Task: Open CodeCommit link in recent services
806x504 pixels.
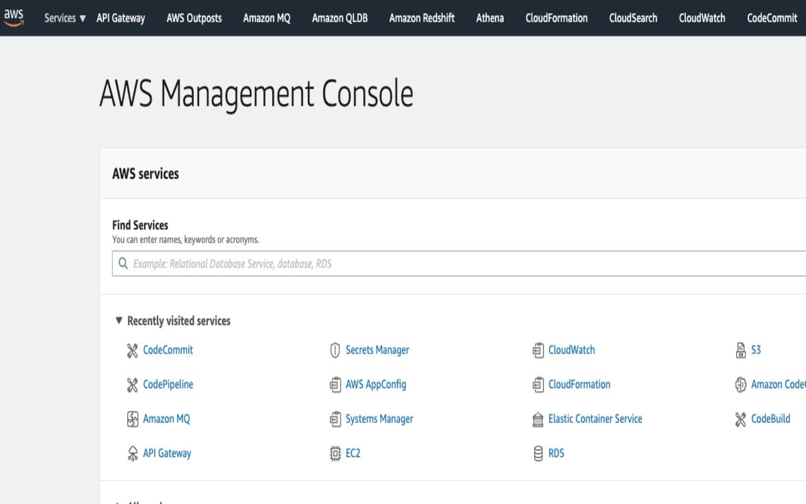Action: click(x=168, y=350)
